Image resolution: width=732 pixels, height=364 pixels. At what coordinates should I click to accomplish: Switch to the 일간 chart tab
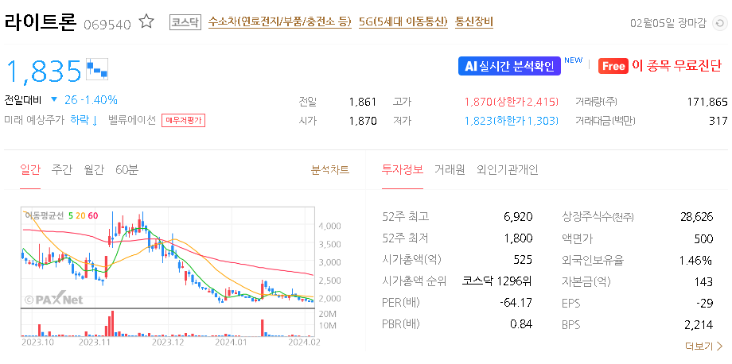(30, 170)
